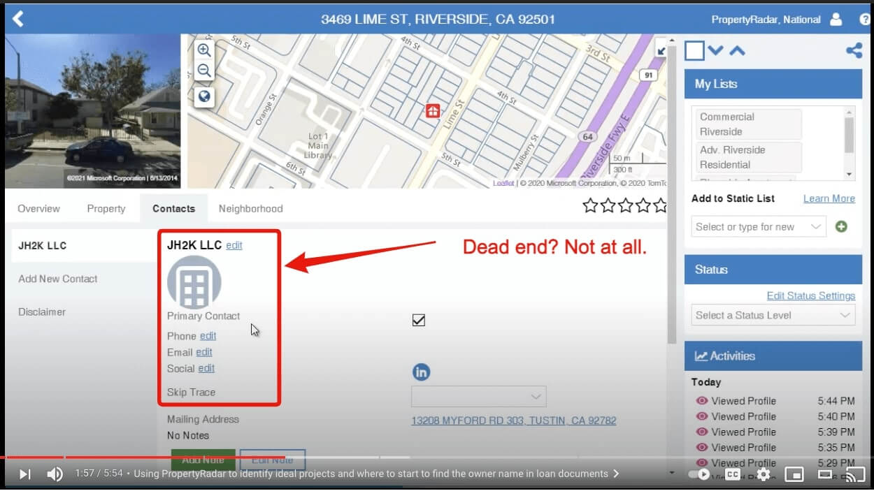Click the Leaflet attribution link on map
Image resolution: width=874 pixels, height=491 pixels.
[503, 183]
